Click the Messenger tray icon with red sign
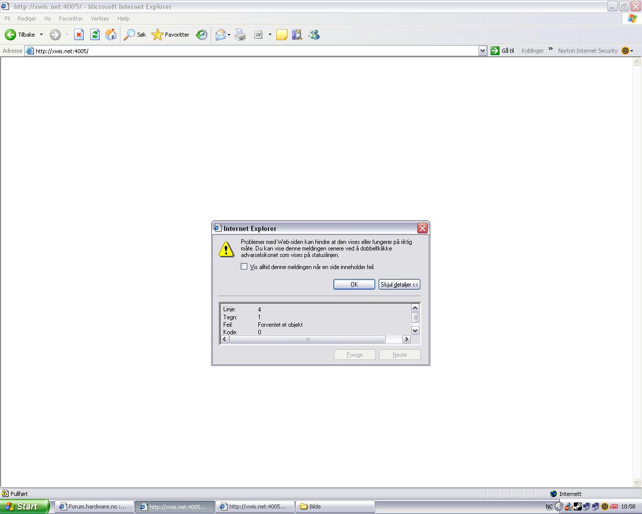Image resolution: width=642 pixels, height=514 pixels. (569, 506)
